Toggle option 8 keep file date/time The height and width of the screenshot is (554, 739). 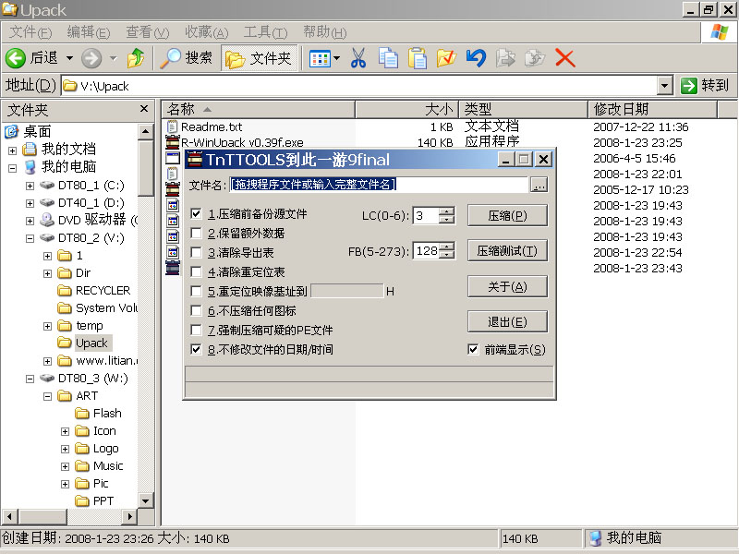pyautogui.click(x=196, y=349)
